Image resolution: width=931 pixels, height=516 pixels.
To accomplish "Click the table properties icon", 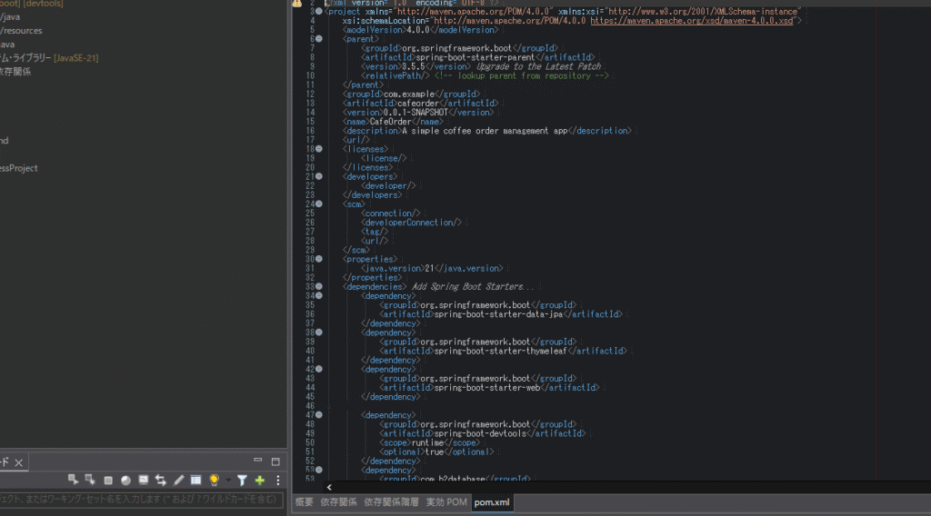I will pos(195,480).
